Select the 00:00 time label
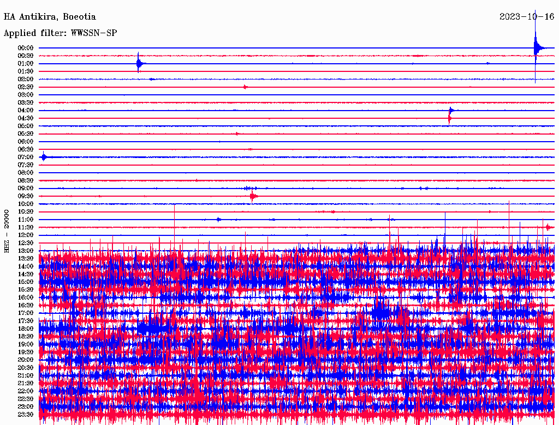559x425 pixels. click(x=26, y=48)
